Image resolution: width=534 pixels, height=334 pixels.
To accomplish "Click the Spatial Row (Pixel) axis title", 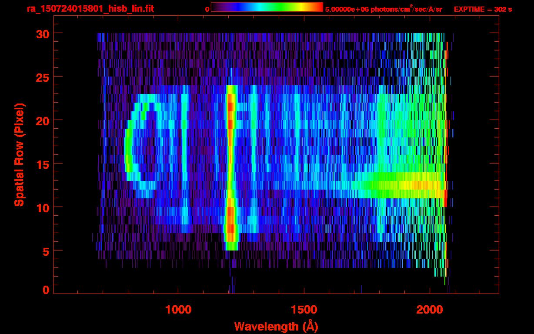I will click(20, 155).
